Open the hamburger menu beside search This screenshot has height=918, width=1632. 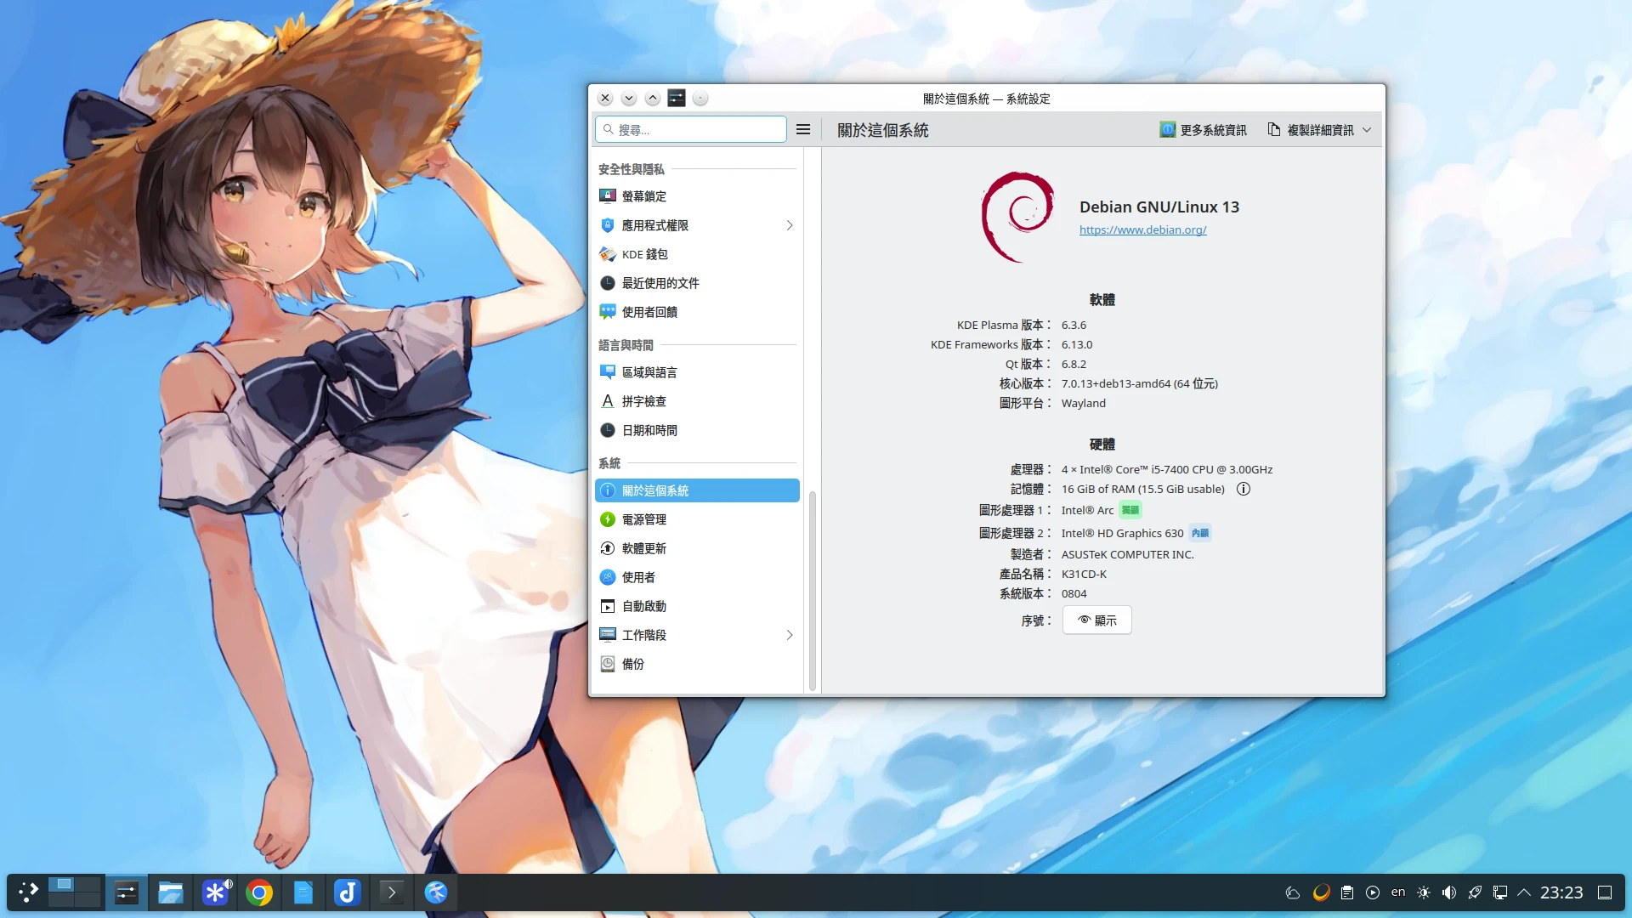[802, 129]
